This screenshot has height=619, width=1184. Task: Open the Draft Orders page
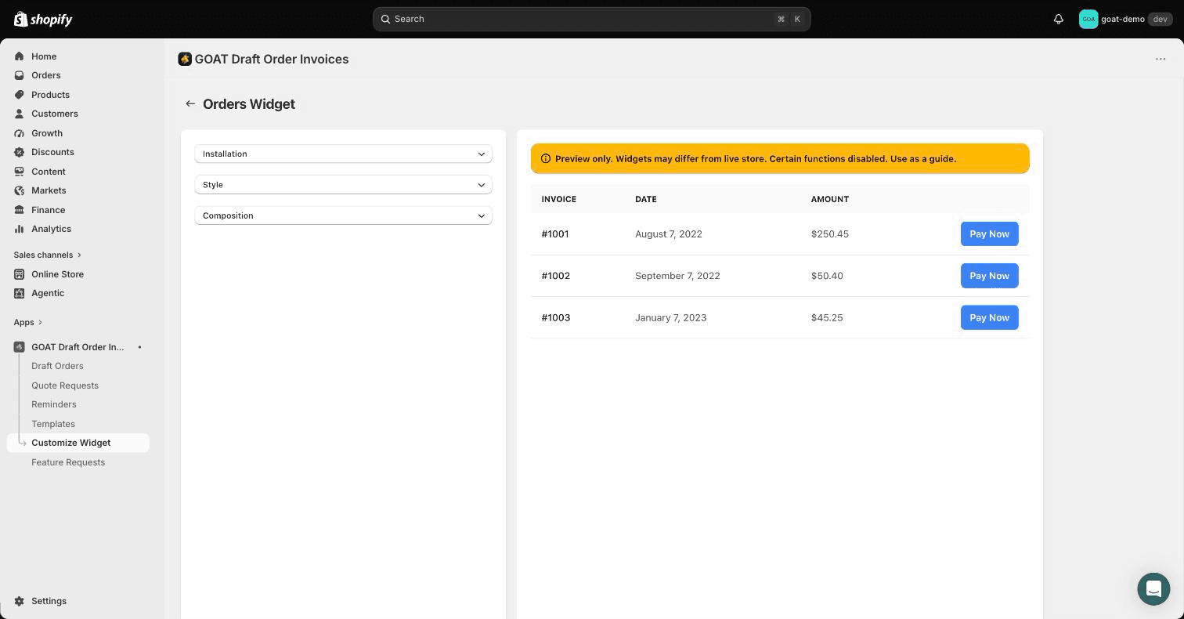pos(57,366)
